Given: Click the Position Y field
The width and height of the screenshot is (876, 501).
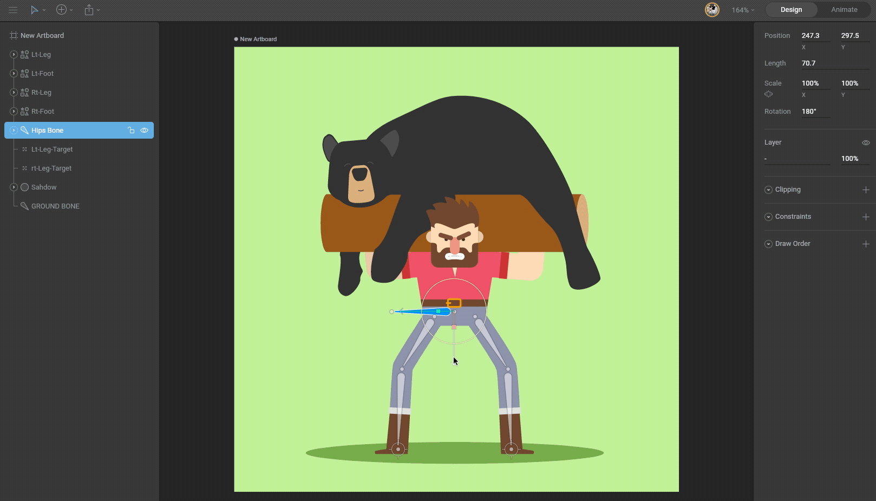Looking at the screenshot, I should pyautogui.click(x=855, y=36).
